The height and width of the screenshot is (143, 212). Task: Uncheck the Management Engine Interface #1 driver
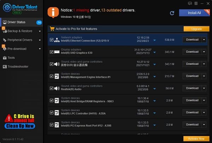point(52,76)
